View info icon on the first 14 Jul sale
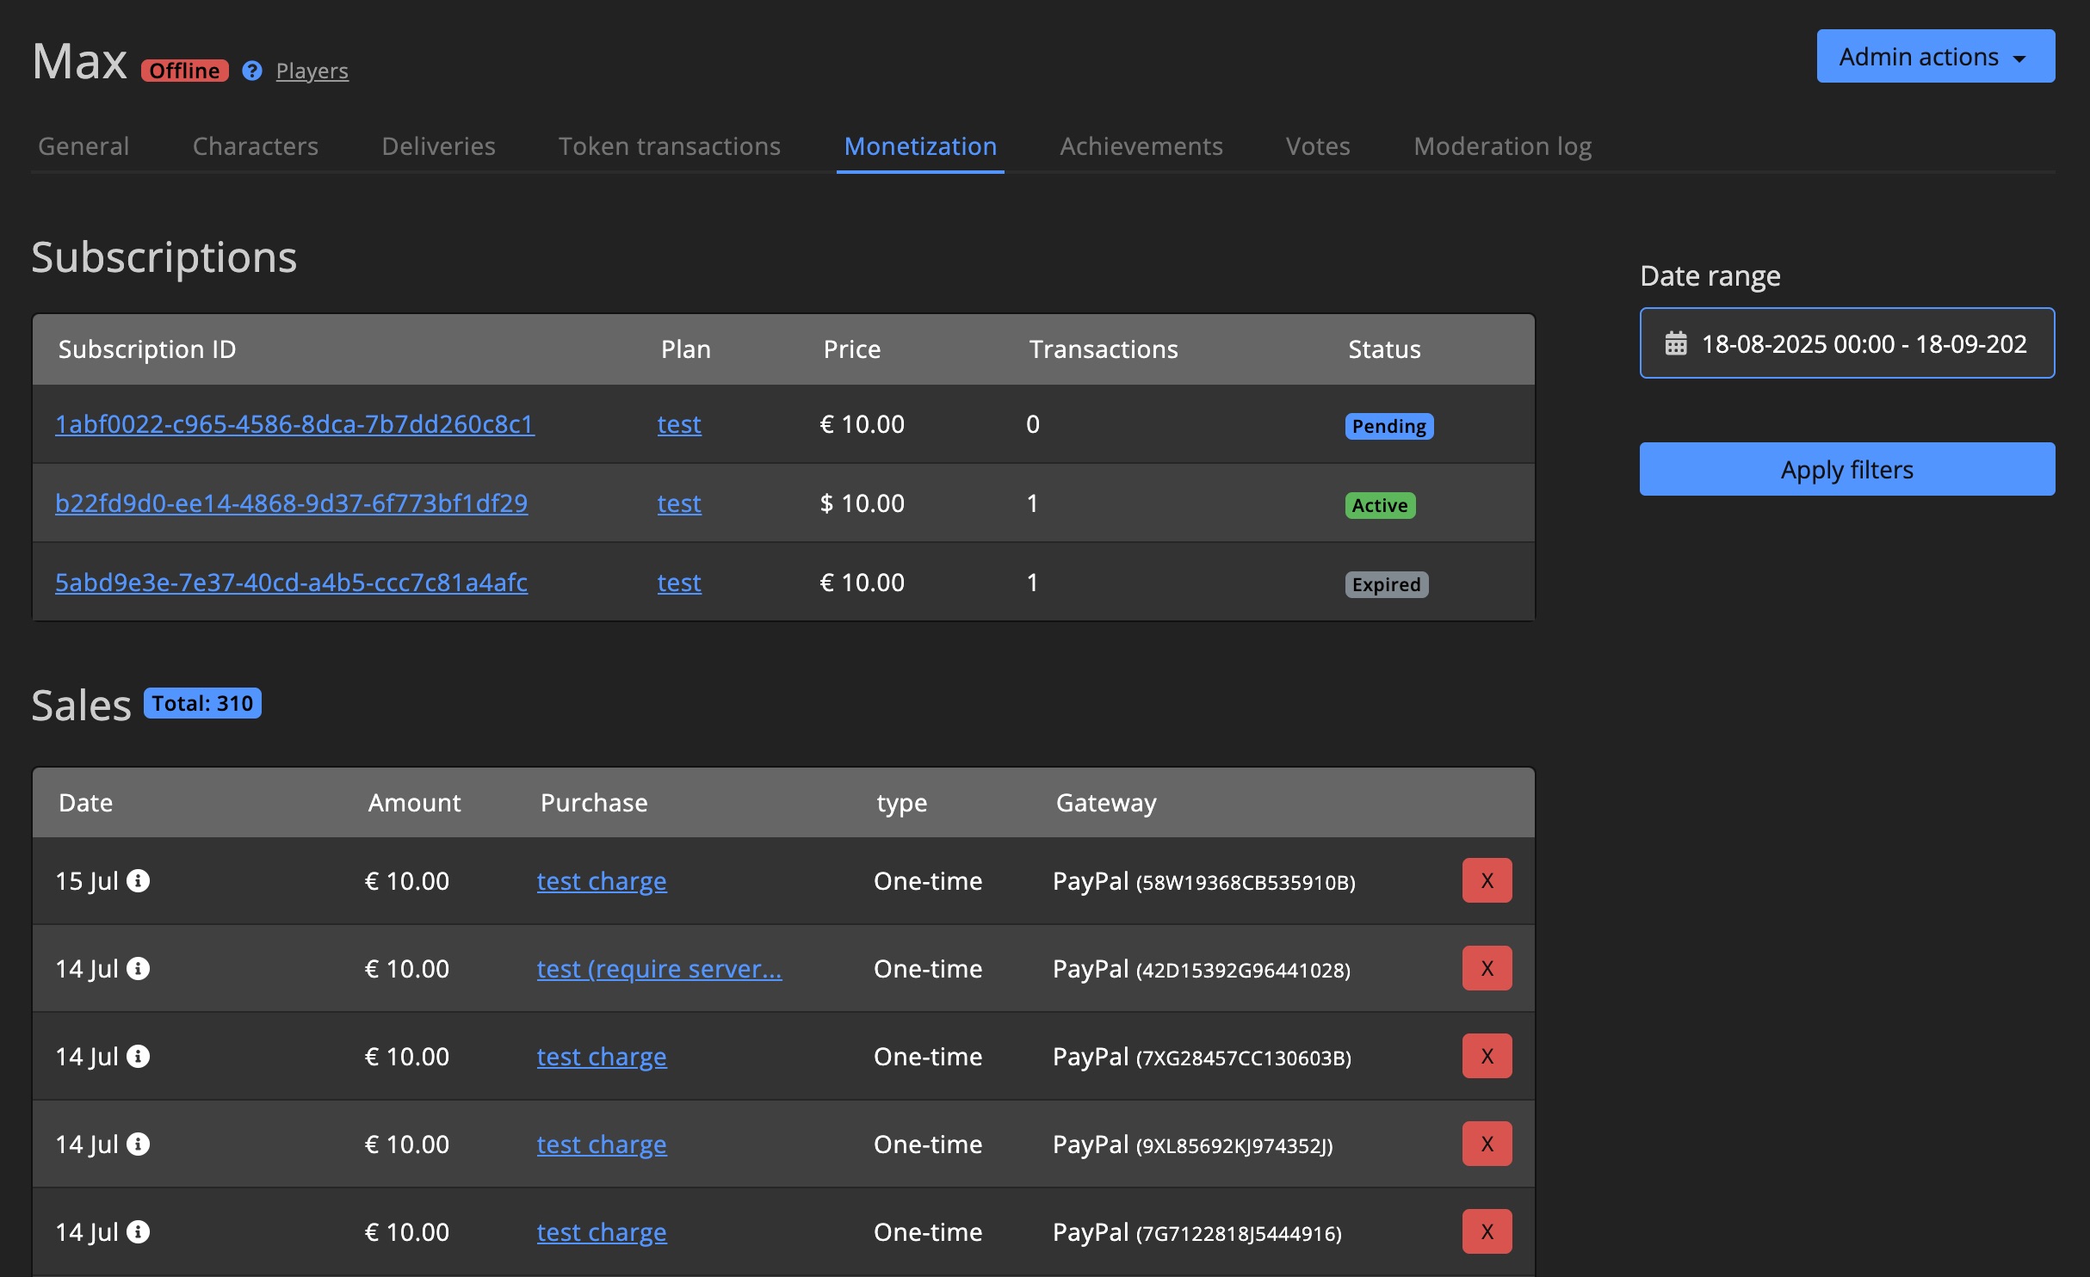Image resolution: width=2090 pixels, height=1277 pixels. 139,968
